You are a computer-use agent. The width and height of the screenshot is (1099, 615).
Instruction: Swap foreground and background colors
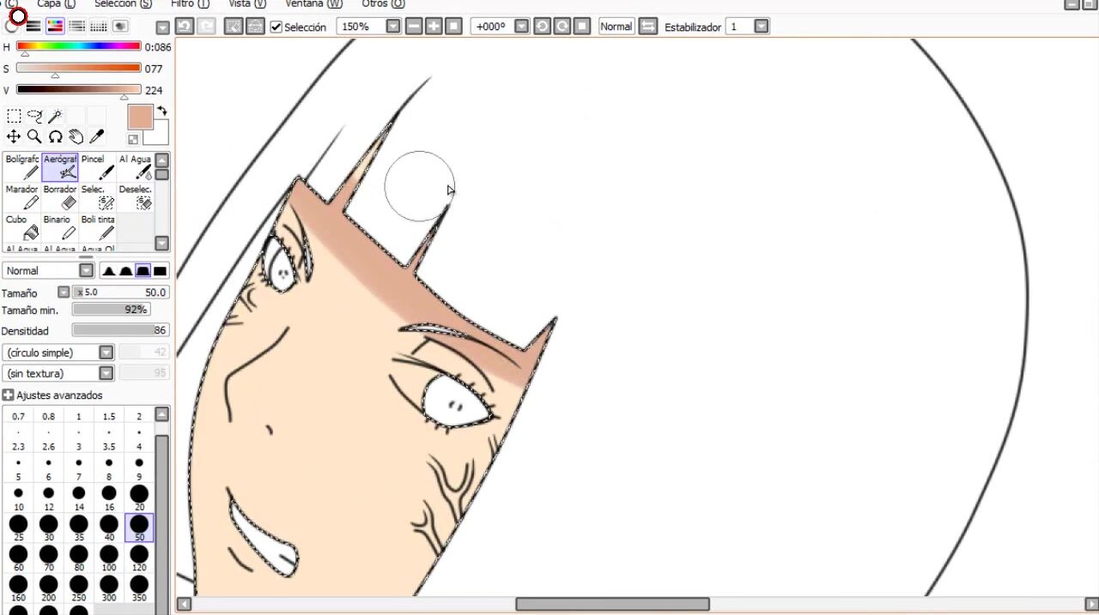click(161, 112)
